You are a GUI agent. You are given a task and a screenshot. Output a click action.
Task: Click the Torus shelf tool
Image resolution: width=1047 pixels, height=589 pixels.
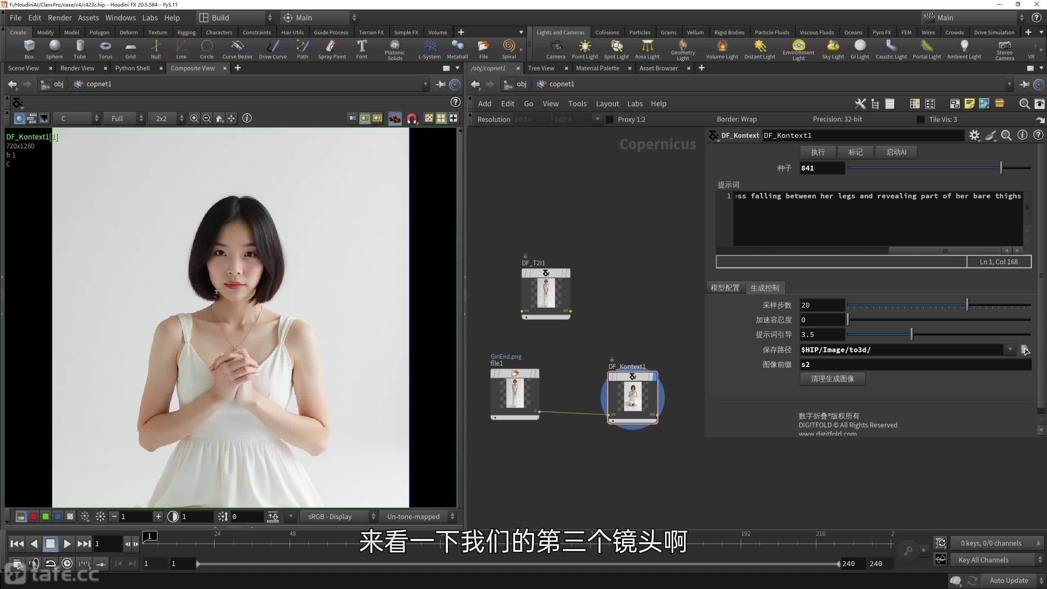(105, 49)
